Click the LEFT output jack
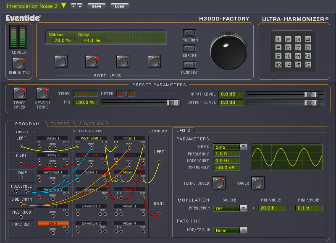 pyautogui.click(x=159, y=162)
